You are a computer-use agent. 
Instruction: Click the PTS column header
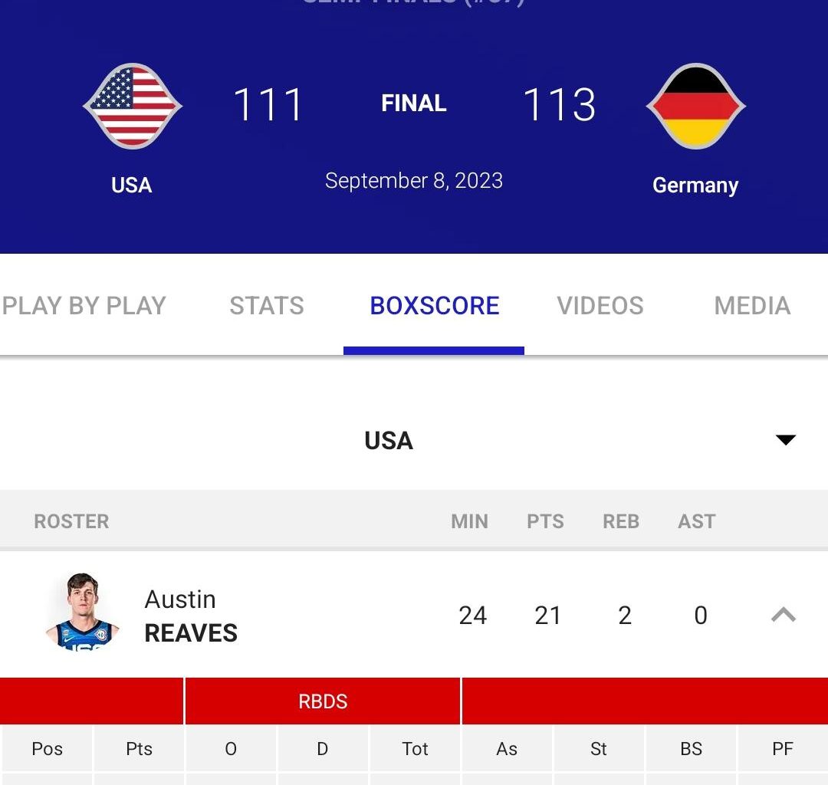(545, 521)
